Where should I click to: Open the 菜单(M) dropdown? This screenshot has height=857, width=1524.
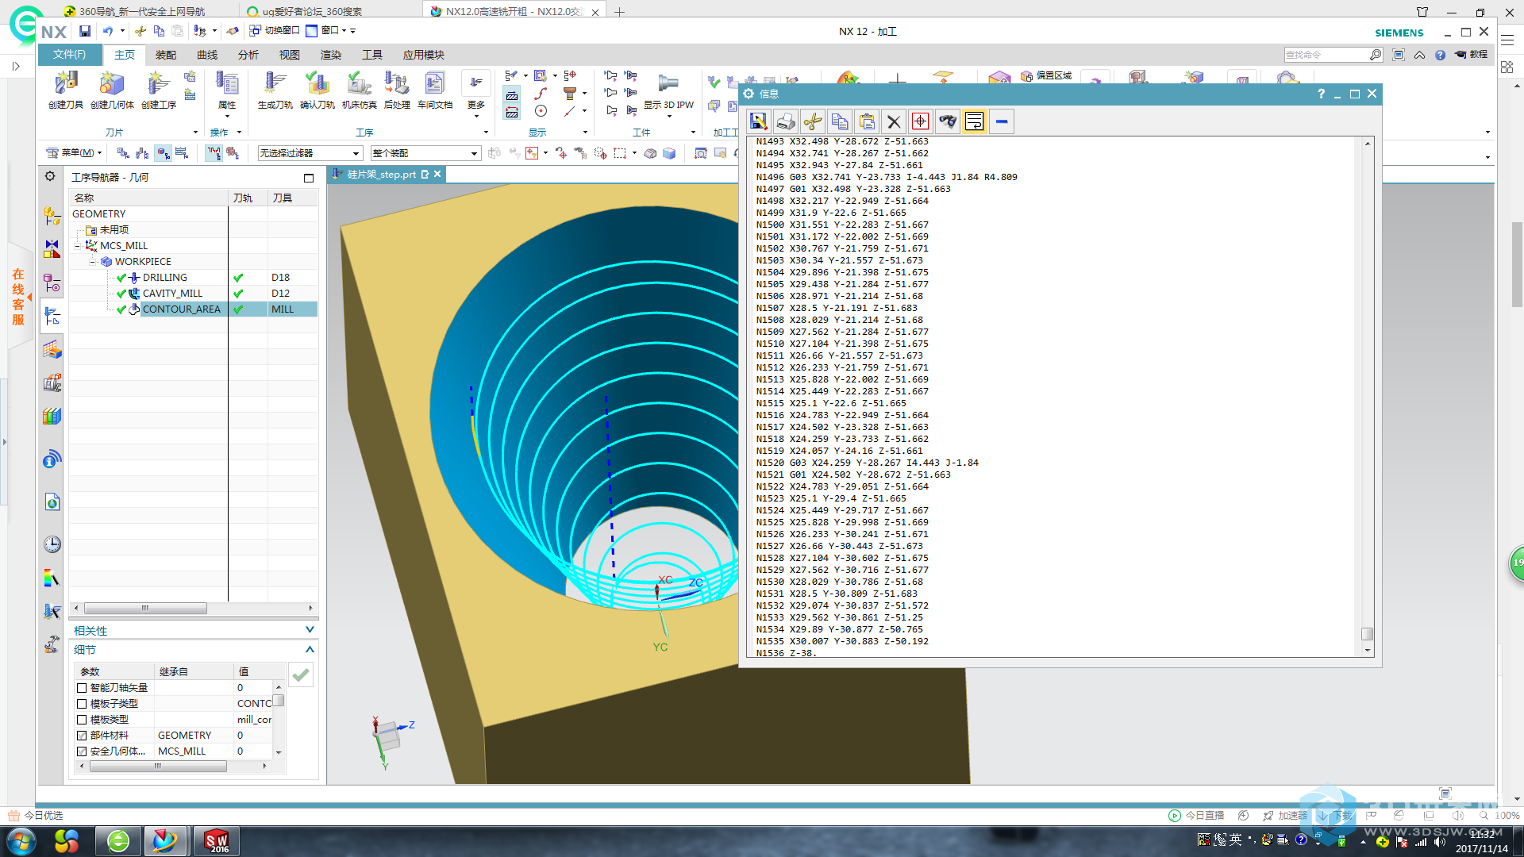point(74,152)
